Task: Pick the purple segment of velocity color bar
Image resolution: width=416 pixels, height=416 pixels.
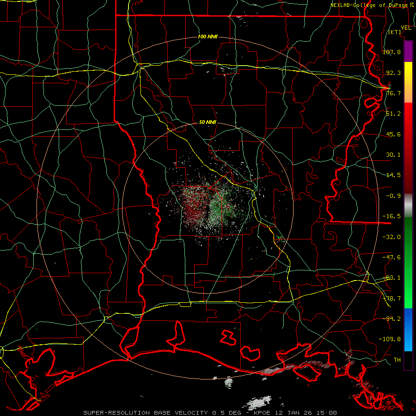Action: (x=408, y=51)
